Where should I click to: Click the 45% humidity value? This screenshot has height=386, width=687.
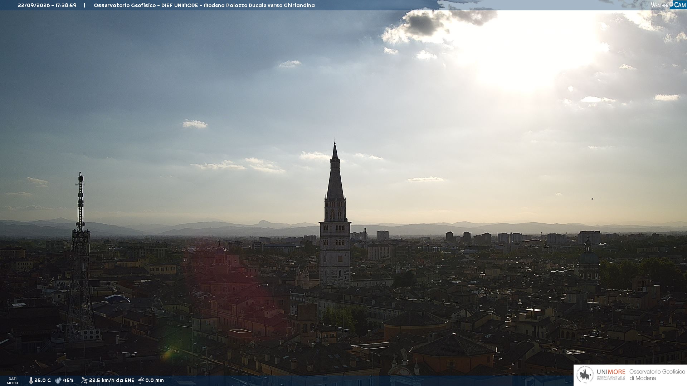68,380
